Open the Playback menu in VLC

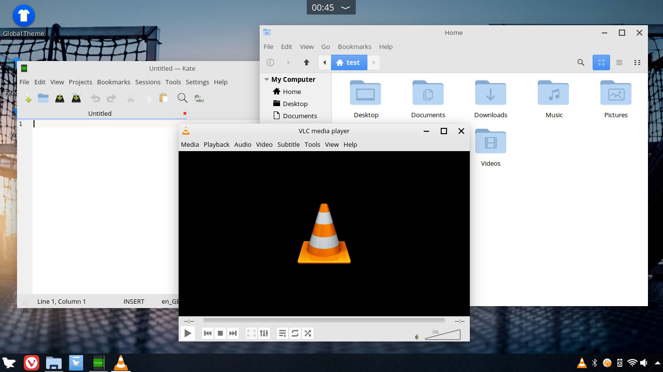pos(216,144)
